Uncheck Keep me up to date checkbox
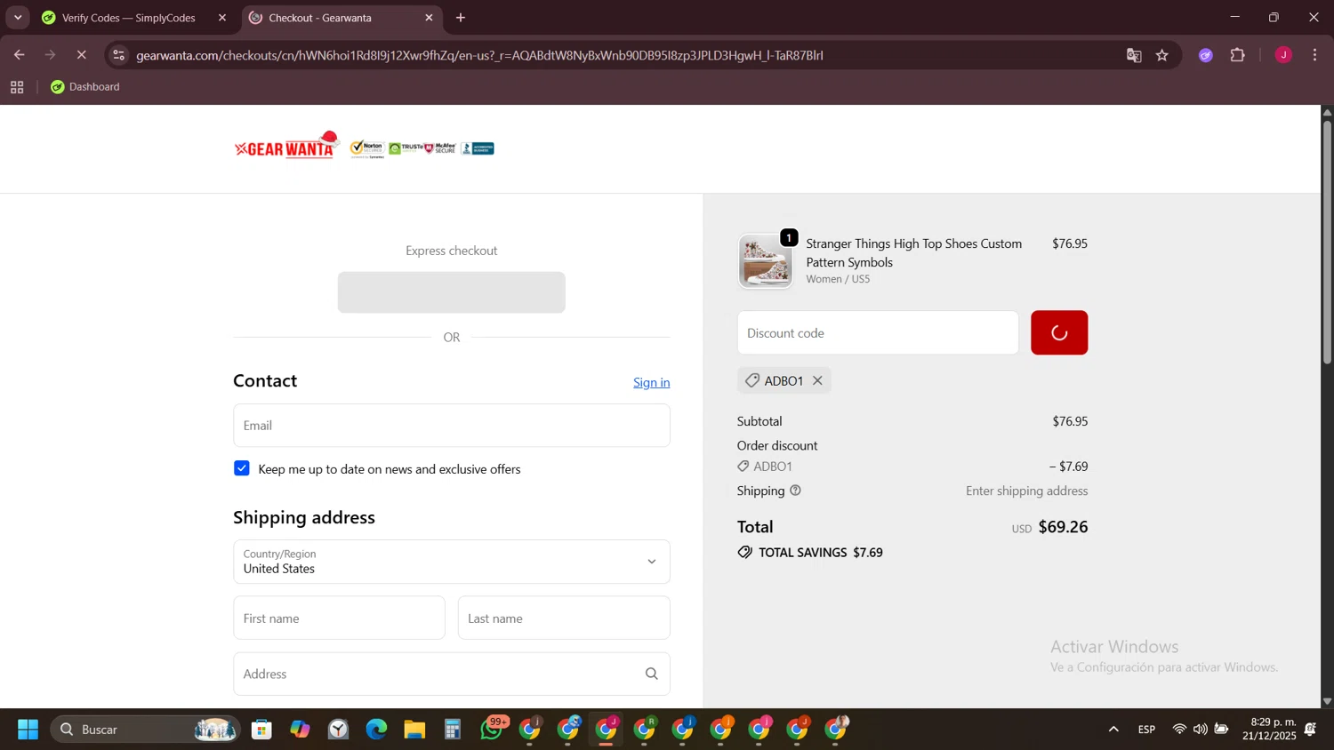The height and width of the screenshot is (750, 1334). 242,468
